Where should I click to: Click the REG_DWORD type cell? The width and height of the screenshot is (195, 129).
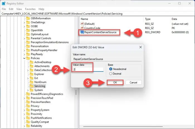[153, 32]
